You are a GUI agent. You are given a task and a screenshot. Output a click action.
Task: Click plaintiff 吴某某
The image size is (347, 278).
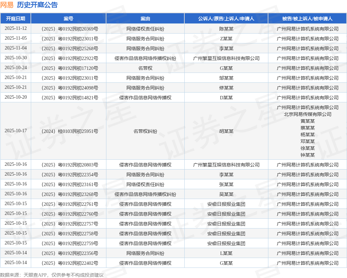[226, 194]
